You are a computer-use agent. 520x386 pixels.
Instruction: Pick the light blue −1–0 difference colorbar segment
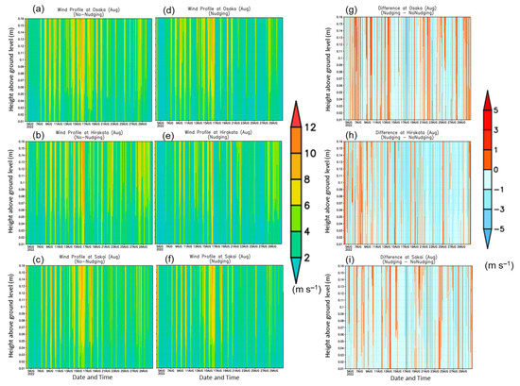coord(487,179)
